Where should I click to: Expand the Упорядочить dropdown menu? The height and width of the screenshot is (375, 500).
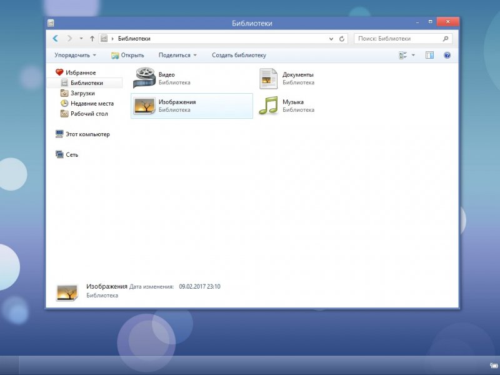[x=75, y=55]
